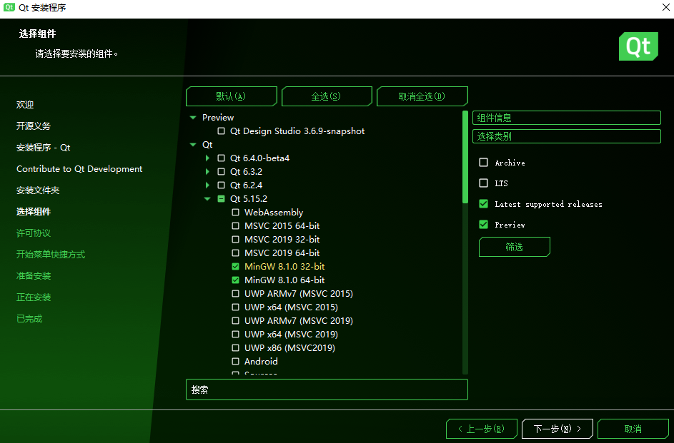Select the Android tree row label
The height and width of the screenshot is (443, 674).
tap(261, 362)
